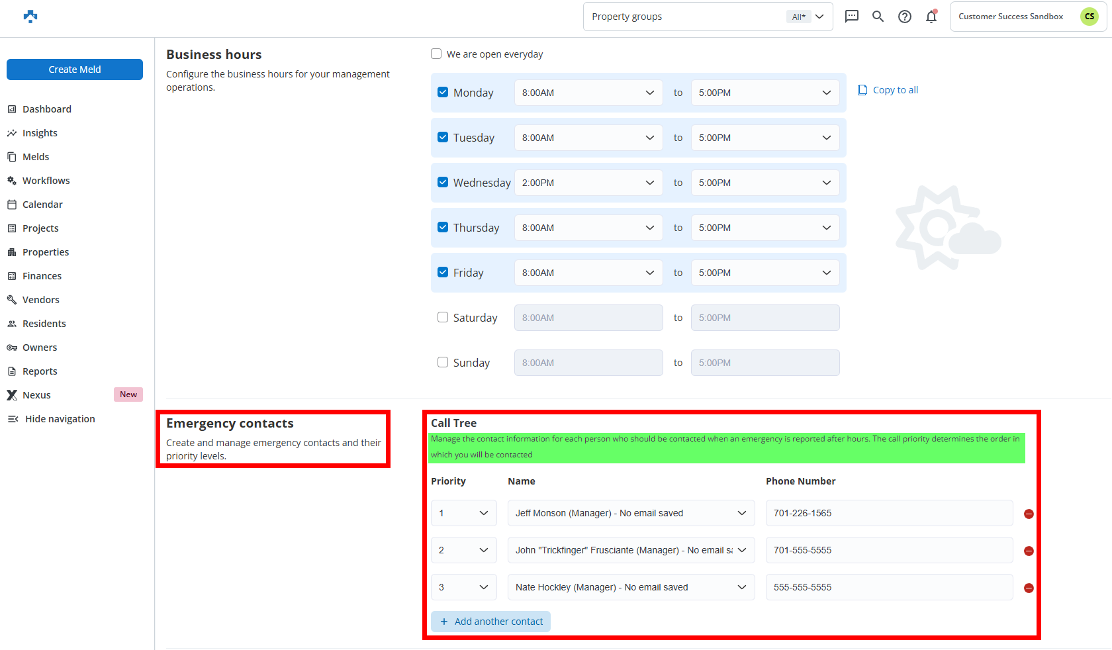Open the chat messages icon

click(x=851, y=17)
